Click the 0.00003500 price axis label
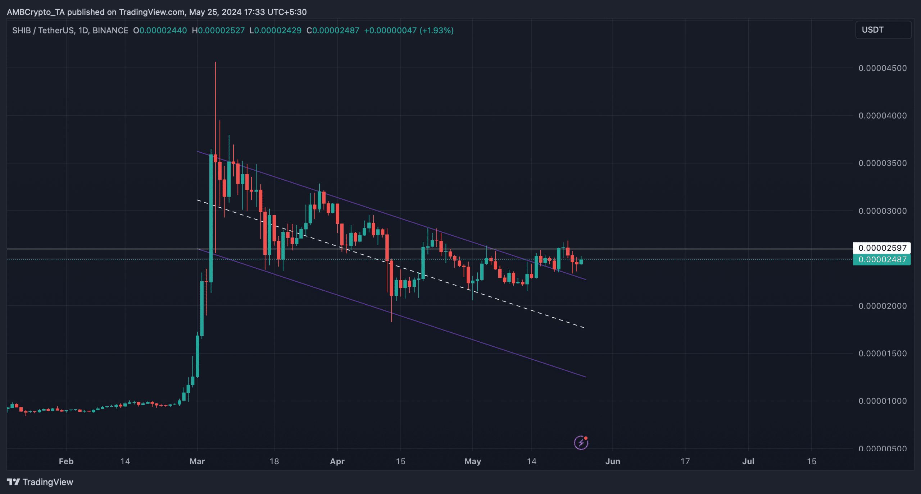The height and width of the screenshot is (494, 921). point(883,163)
